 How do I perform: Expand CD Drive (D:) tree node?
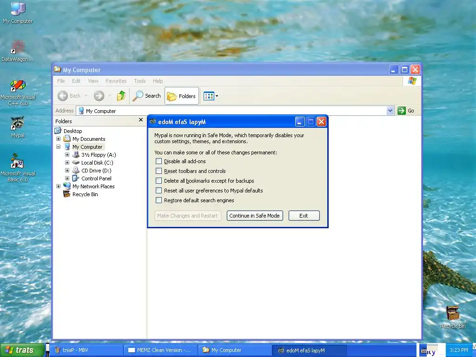[x=67, y=170]
